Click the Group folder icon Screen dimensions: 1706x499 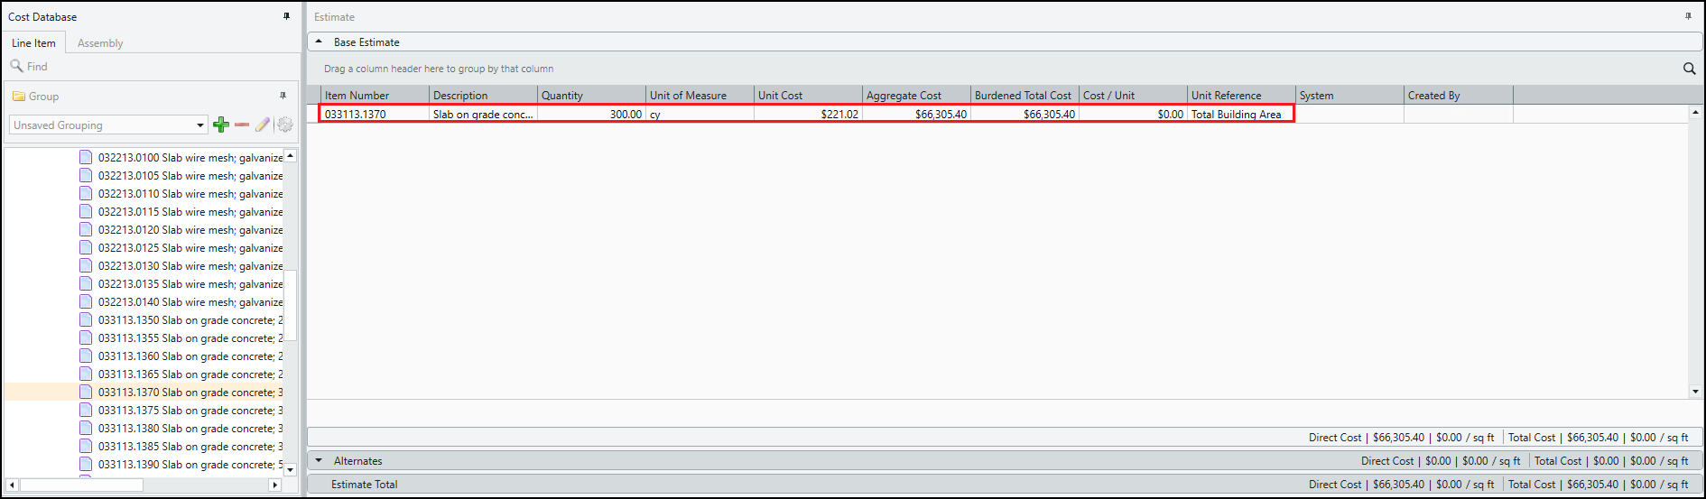click(x=18, y=97)
